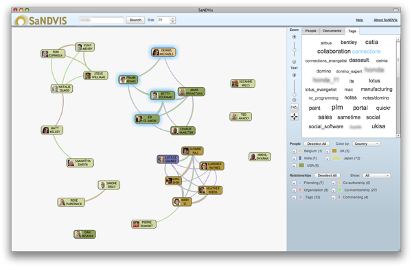Toggle the Commenting relationship checkbox
This screenshot has width=412, height=267.
coord(334,198)
